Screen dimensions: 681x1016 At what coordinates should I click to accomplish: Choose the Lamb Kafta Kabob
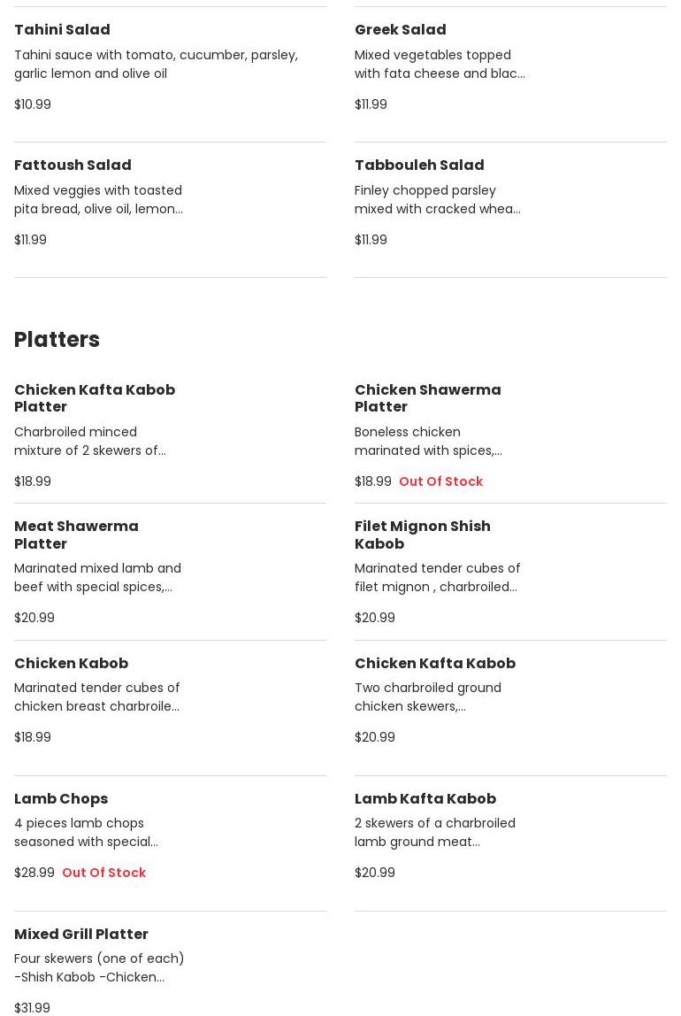point(425,798)
